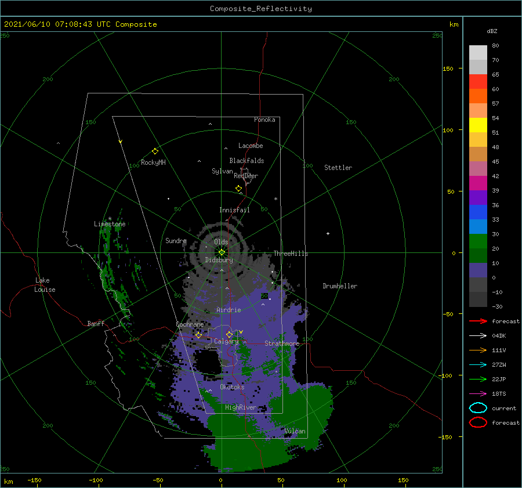Viewport: 522px width, 488px height.
Task: Click the 150 tick label on the right km axis
Action: [448, 68]
